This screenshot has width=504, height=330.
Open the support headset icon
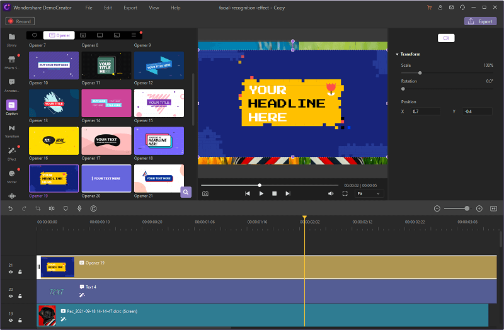coord(462,8)
